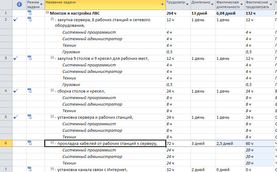Click the 2,5 дней actual duration cell
277x172 pixels.
coord(230,144)
